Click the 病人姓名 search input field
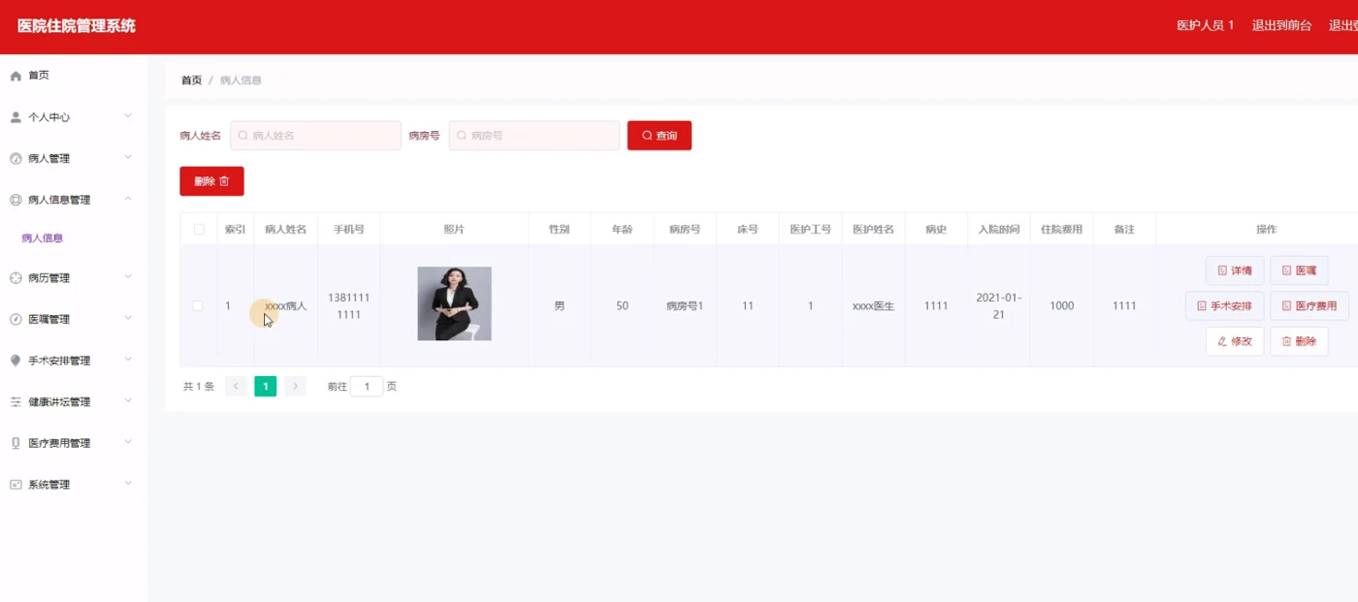 [x=315, y=136]
